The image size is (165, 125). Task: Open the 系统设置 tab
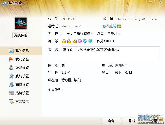(x=21, y=76)
